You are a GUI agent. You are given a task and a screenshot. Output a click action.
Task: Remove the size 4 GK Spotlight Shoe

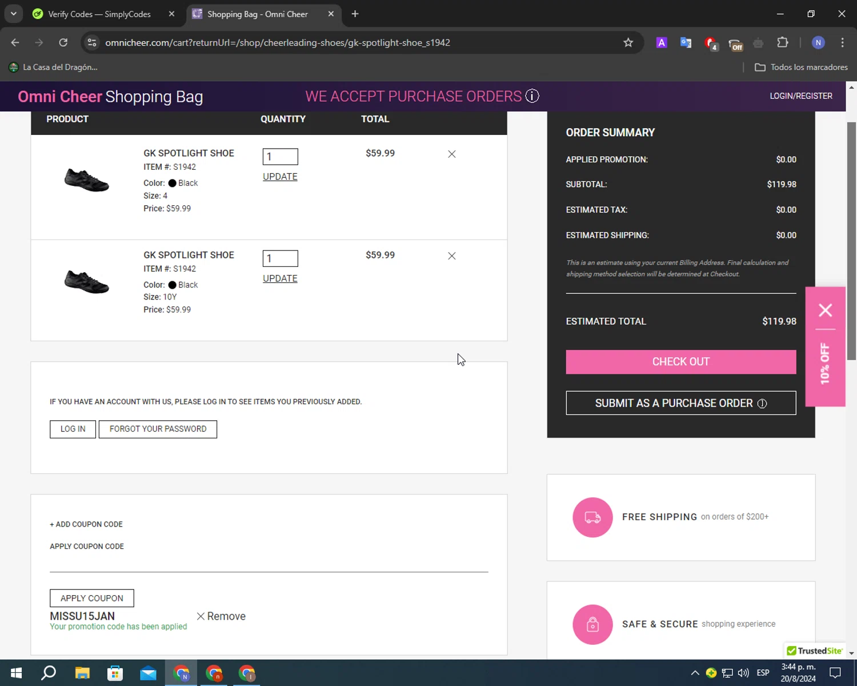pyautogui.click(x=451, y=154)
